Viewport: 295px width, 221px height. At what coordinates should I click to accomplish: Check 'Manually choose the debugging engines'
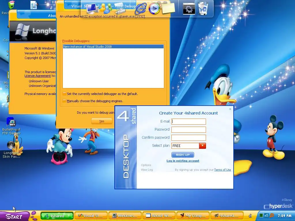64,101
